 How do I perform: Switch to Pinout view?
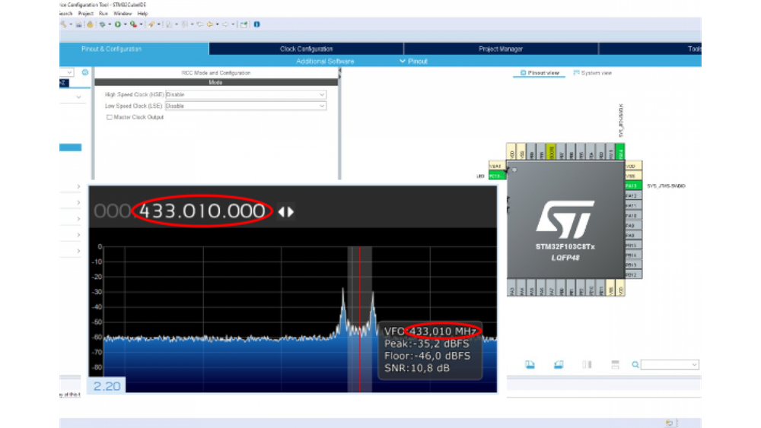pos(540,73)
